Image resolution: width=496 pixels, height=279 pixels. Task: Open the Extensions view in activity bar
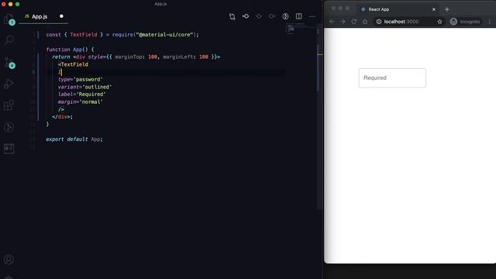9,105
